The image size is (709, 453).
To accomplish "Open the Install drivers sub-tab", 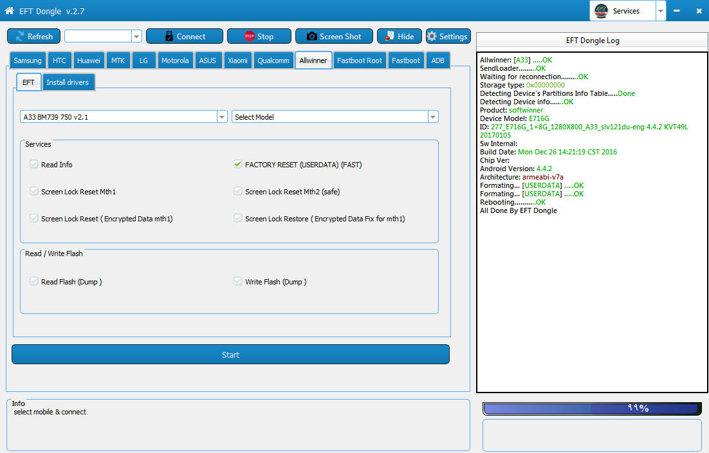I will pyautogui.click(x=68, y=82).
